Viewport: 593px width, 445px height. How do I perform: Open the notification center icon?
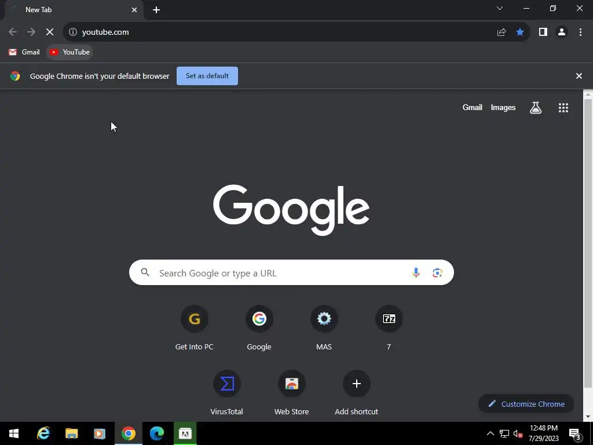tap(575, 435)
